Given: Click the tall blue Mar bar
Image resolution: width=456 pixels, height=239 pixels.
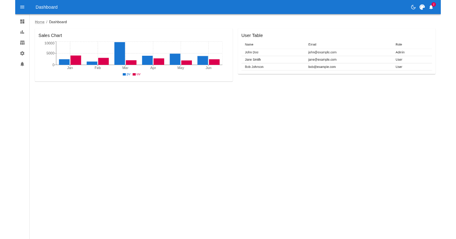Looking at the screenshot, I should 120,53.
